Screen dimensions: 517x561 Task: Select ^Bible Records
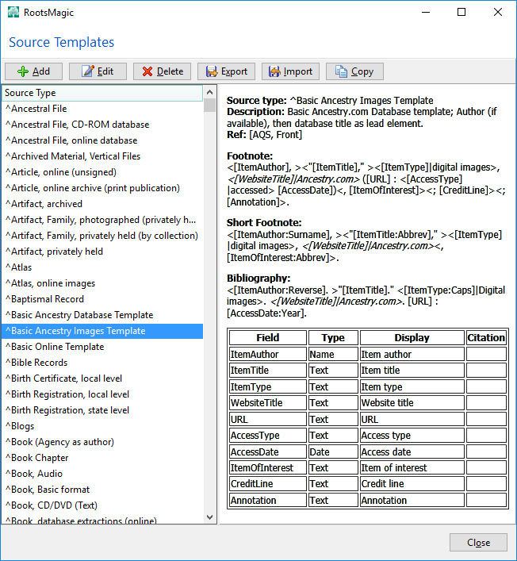(102, 363)
